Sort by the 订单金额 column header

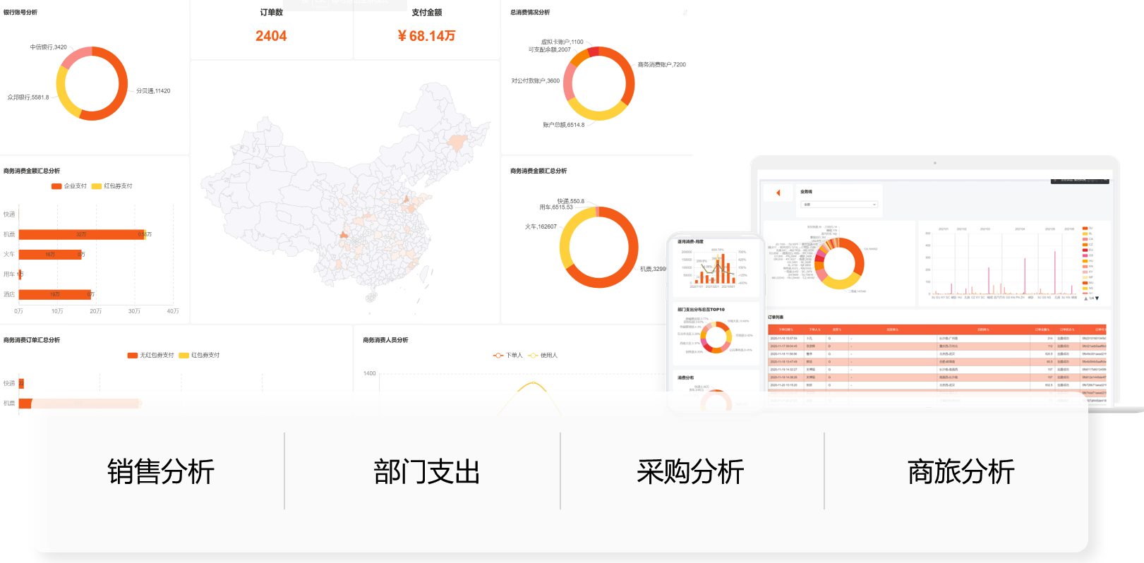click(1042, 329)
